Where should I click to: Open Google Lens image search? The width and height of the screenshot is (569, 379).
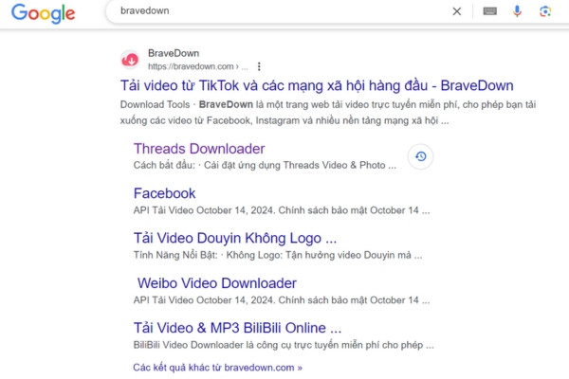point(544,11)
